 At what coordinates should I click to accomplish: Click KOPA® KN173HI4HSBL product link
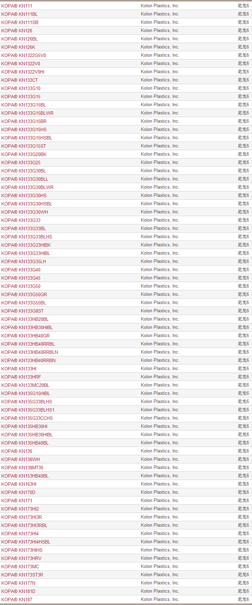[26, 542]
